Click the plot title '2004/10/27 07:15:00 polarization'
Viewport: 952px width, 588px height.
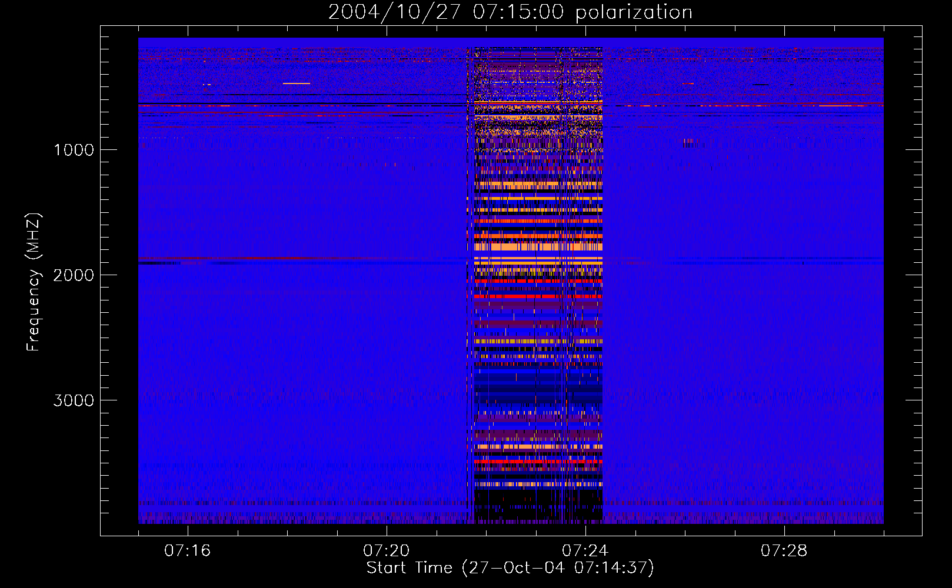tap(510, 12)
